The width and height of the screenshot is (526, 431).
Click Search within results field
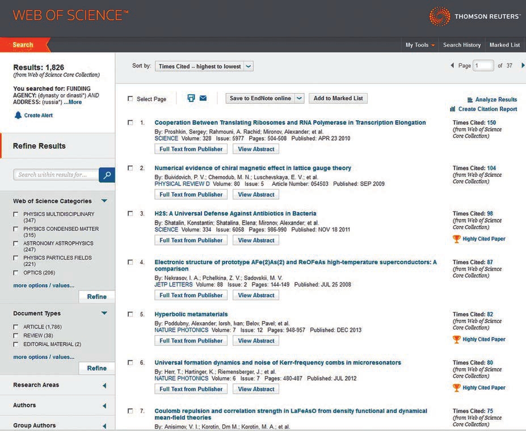56,175
